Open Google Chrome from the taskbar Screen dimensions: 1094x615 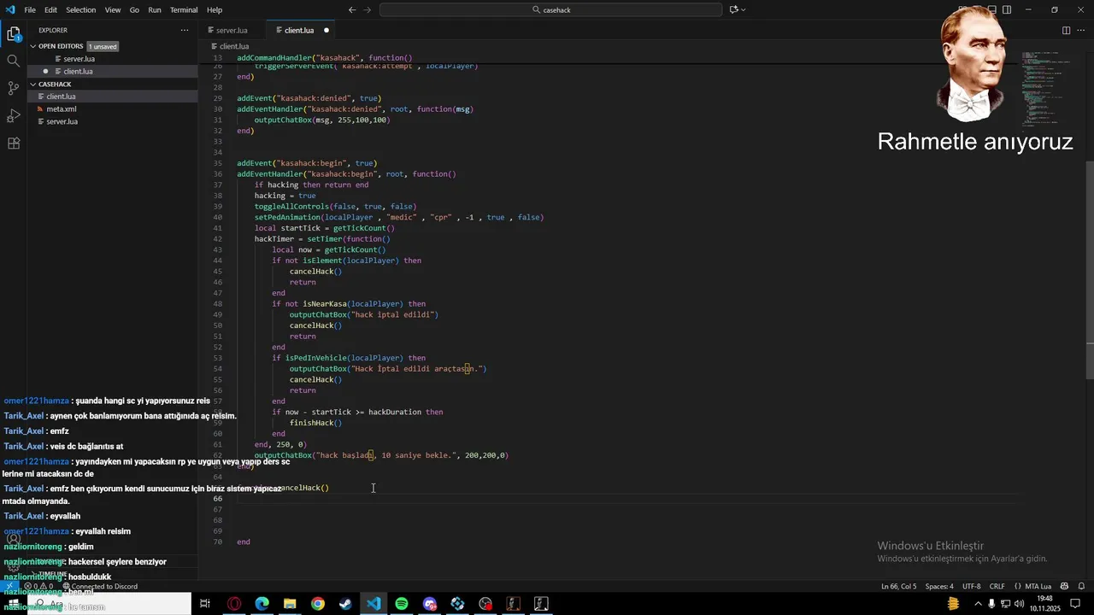318,604
